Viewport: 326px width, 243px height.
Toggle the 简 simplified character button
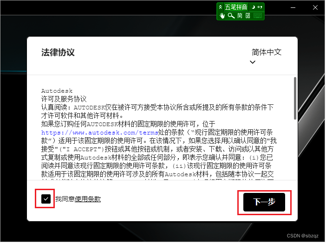(241, 16)
